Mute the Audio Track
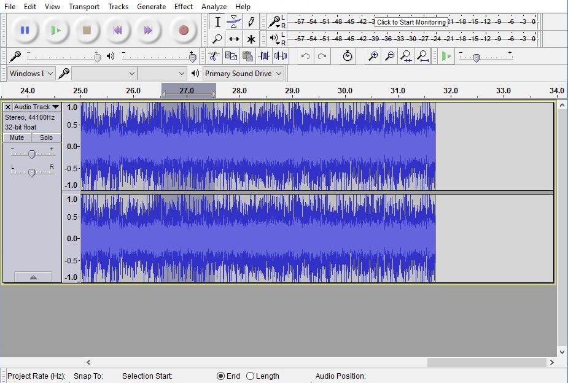 17,137
